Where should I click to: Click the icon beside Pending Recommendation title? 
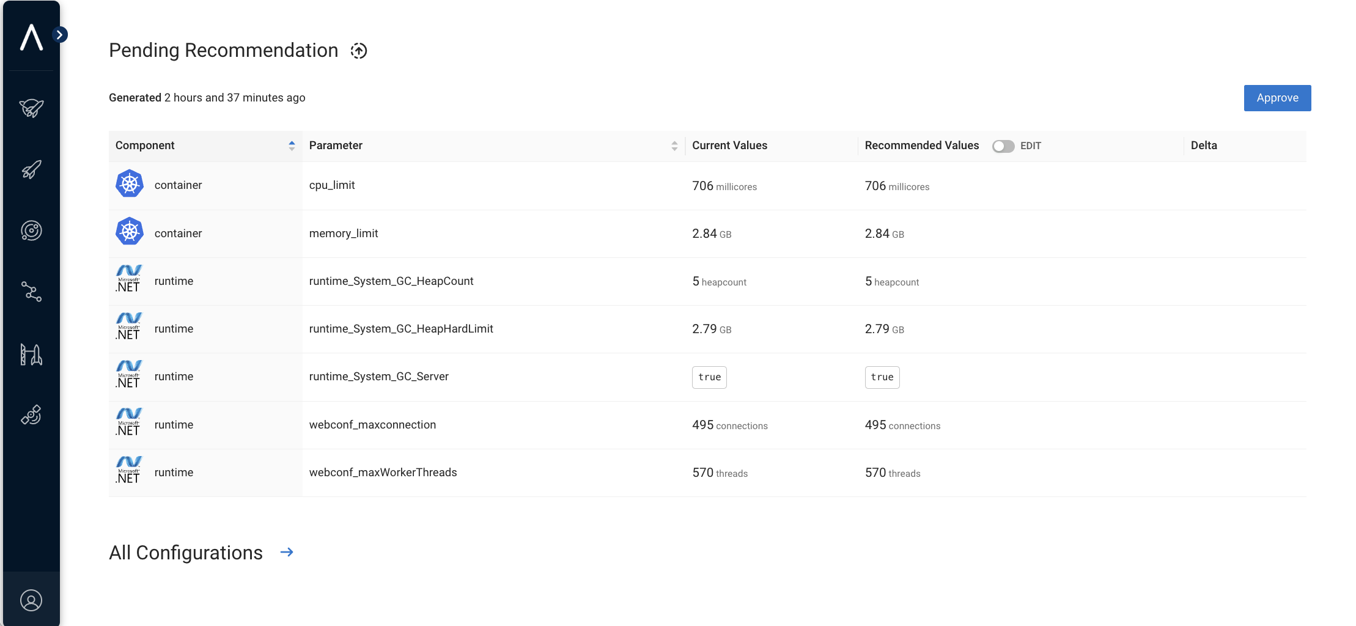[x=359, y=51]
